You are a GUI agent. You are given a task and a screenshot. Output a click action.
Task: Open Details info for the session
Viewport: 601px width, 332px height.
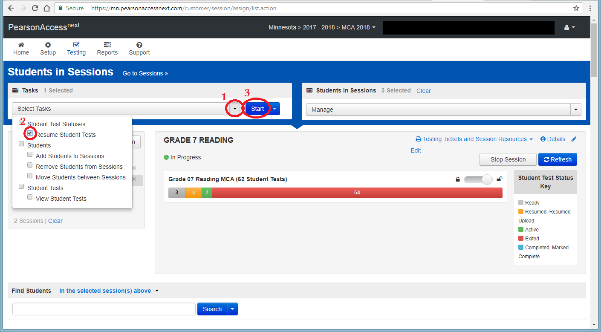[x=553, y=139]
